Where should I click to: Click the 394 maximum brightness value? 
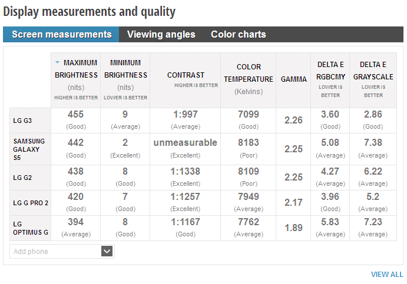pyautogui.click(x=75, y=222)
